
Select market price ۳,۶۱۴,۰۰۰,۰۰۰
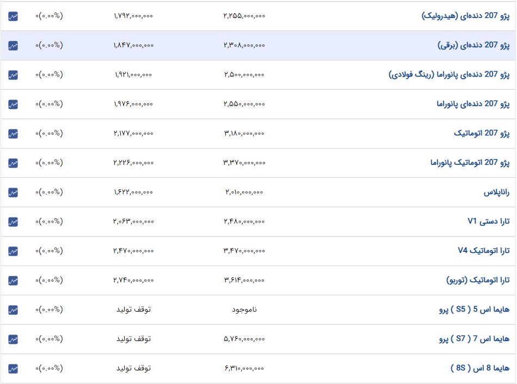point(244,280)
